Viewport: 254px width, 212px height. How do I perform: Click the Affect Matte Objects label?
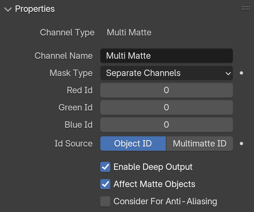point(154,184)
